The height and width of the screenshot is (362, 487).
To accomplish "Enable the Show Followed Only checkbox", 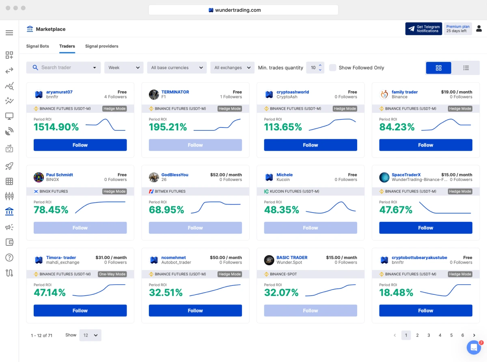I will point(333,68).
